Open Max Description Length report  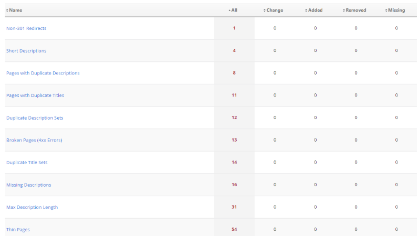point(32,207)
